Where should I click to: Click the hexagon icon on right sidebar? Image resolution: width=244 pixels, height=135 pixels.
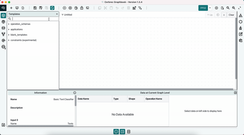click(241, 22)
